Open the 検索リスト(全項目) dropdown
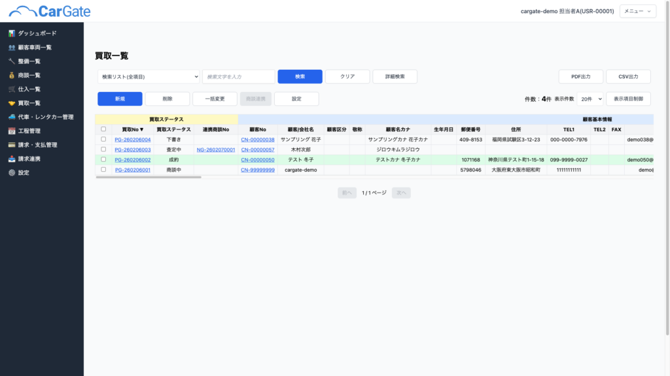Viewport: 670px width, 376px height. click(x=149, y=76)
